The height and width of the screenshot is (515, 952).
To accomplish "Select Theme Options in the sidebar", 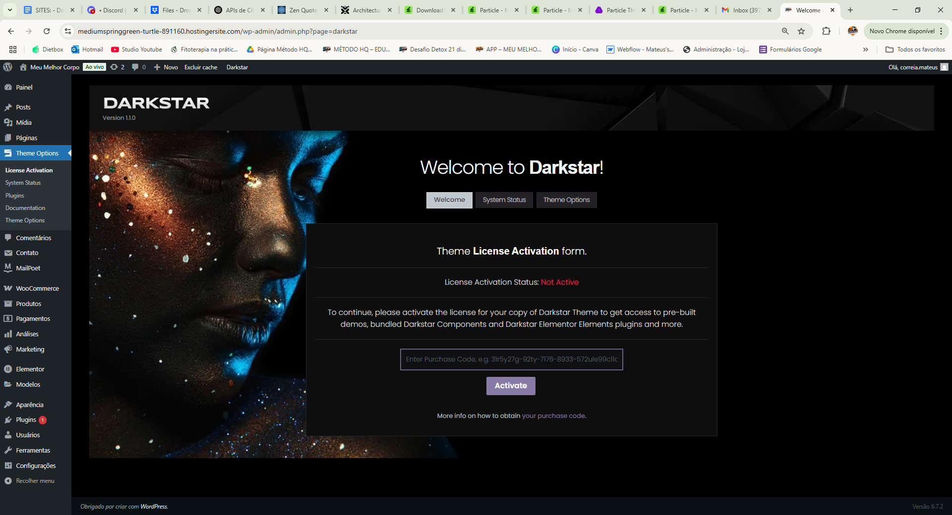I will pos(36,153).
